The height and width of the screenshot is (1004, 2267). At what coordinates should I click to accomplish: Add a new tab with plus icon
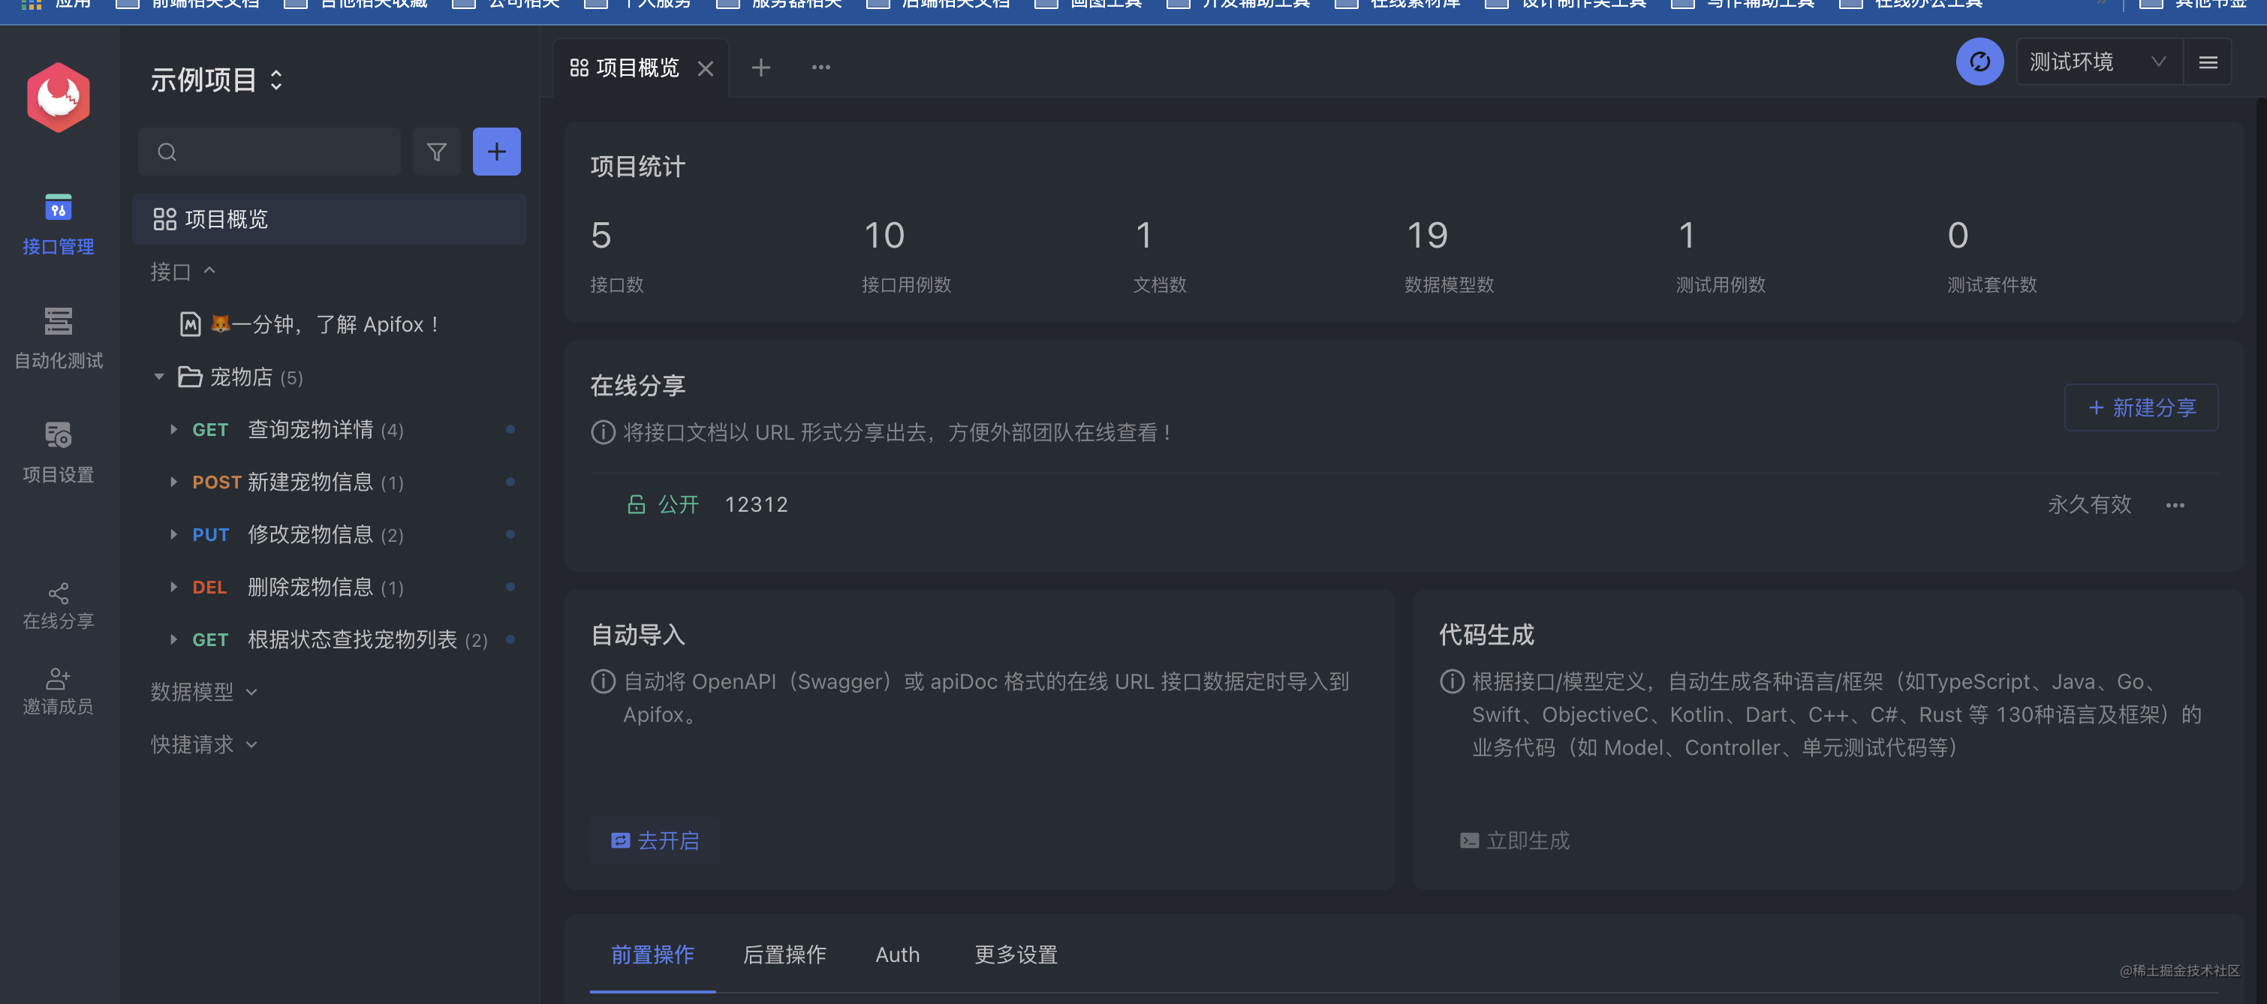pyautogui.click(x=760, y=68)
